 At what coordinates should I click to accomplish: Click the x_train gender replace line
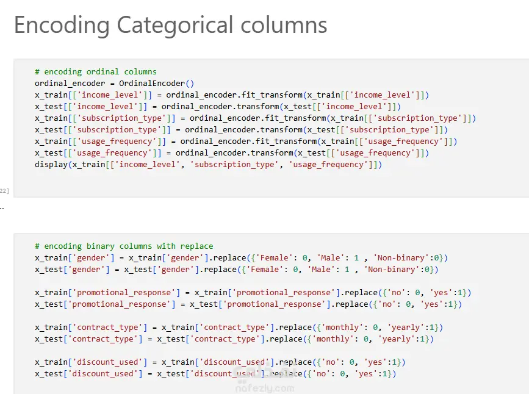(x=241, y=258)
